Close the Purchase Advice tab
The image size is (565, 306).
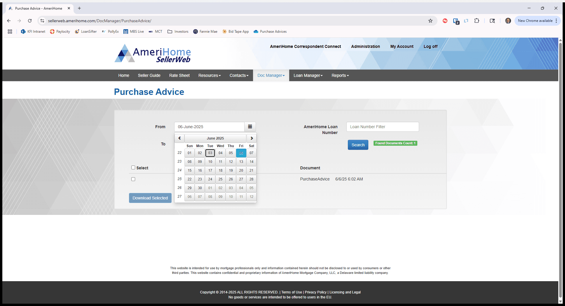[69, 8]
